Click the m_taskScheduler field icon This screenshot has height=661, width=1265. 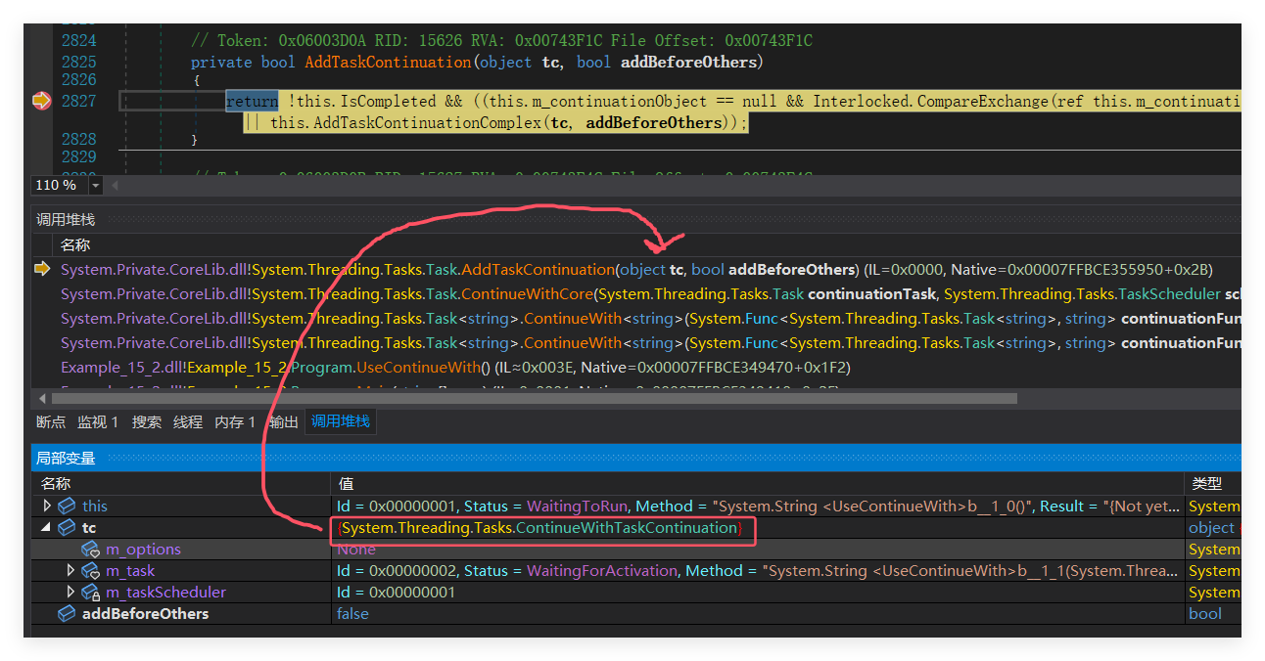[90, 593]
